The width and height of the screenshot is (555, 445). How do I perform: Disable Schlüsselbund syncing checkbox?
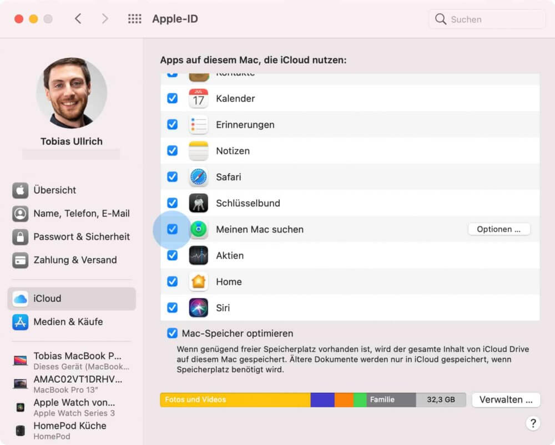click(173, 203)
